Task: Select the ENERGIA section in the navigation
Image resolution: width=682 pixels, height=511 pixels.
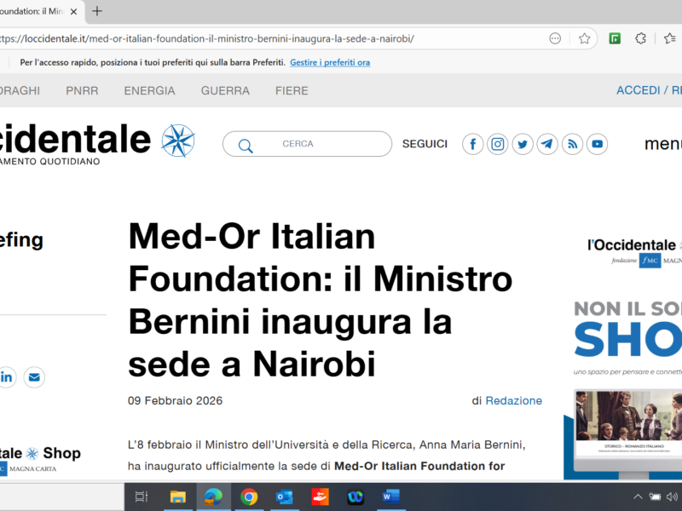Action: pyautogui.click(x=149, y=90)
